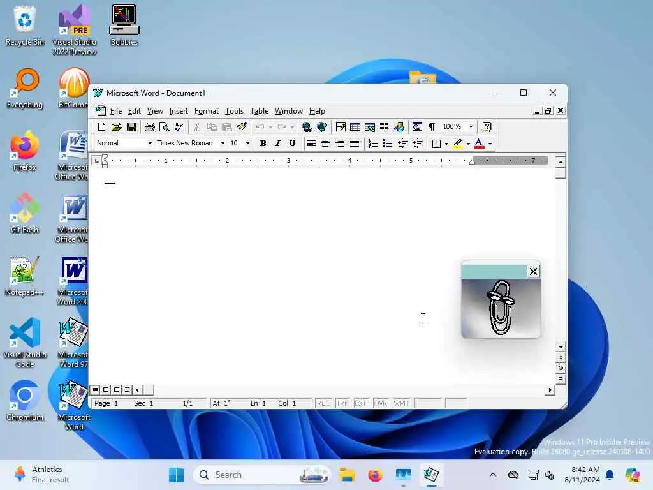Center the paragraph text
Viewport: 653px width, 490px height.
point(325,144)
